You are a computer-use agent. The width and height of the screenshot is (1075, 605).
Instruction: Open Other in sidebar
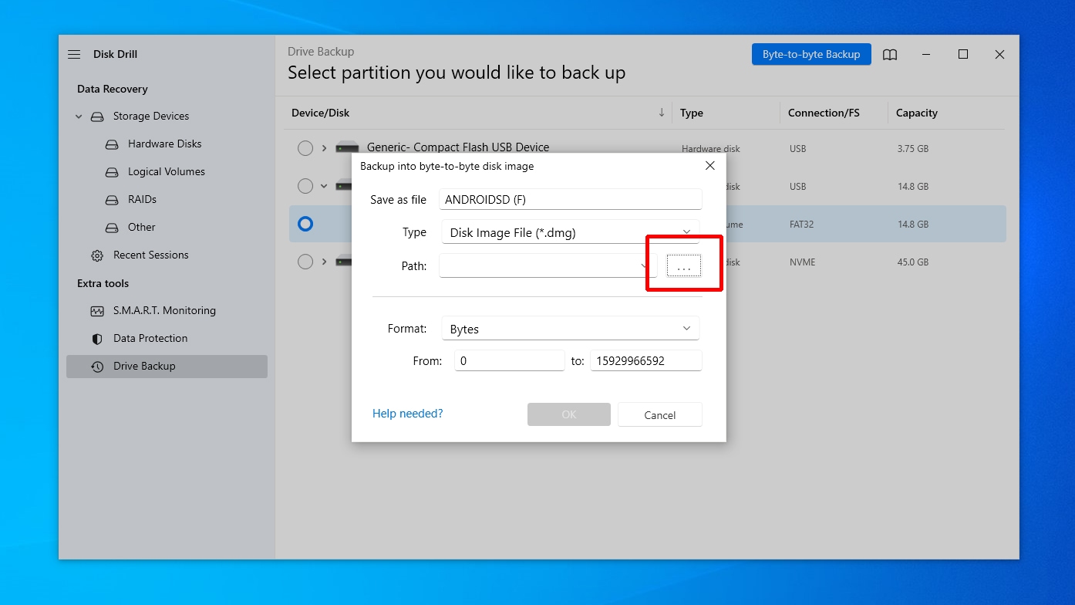pyautogui.click(x=142, y=228)
